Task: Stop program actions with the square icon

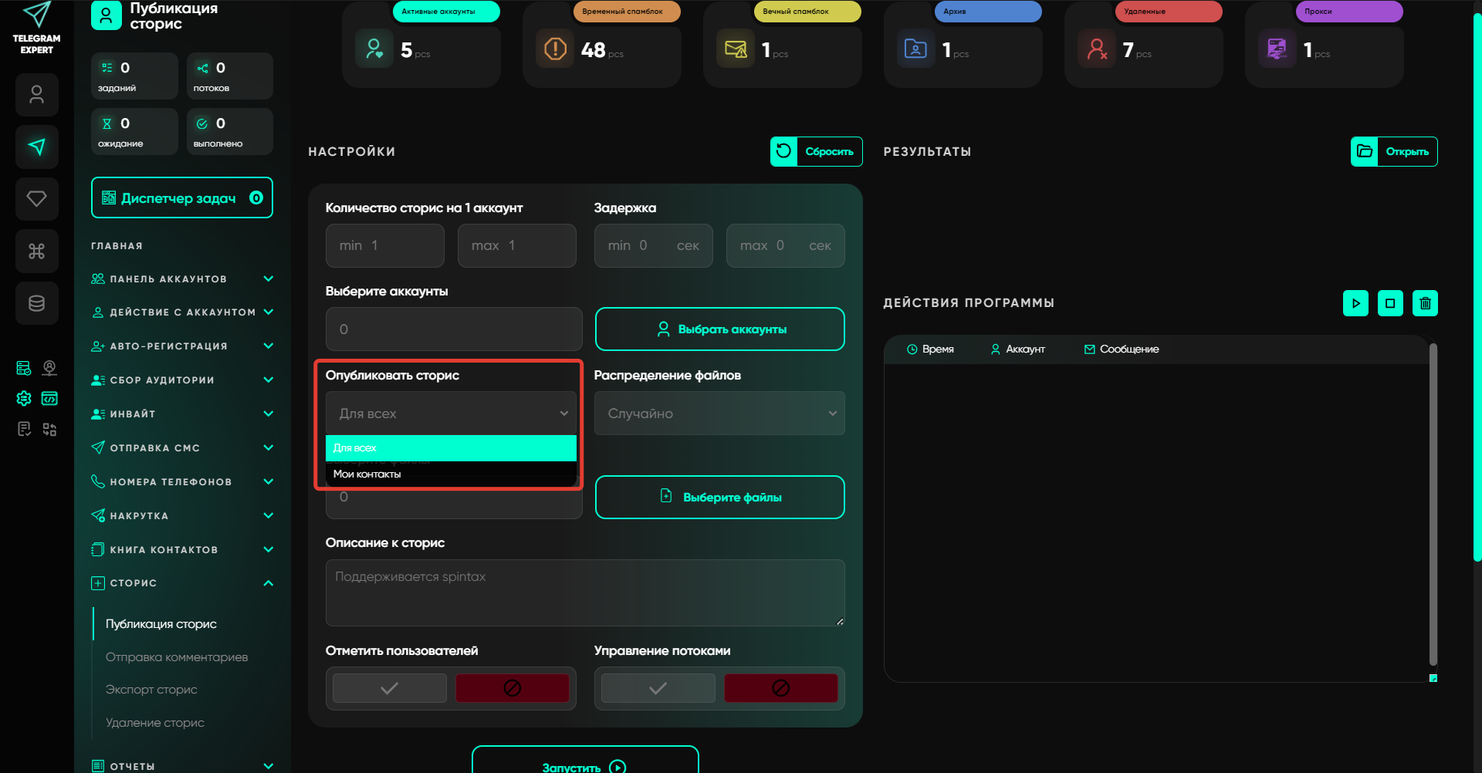Action: point(1390,303)
